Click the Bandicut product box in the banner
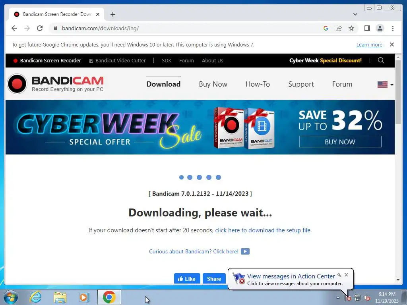 260,129
